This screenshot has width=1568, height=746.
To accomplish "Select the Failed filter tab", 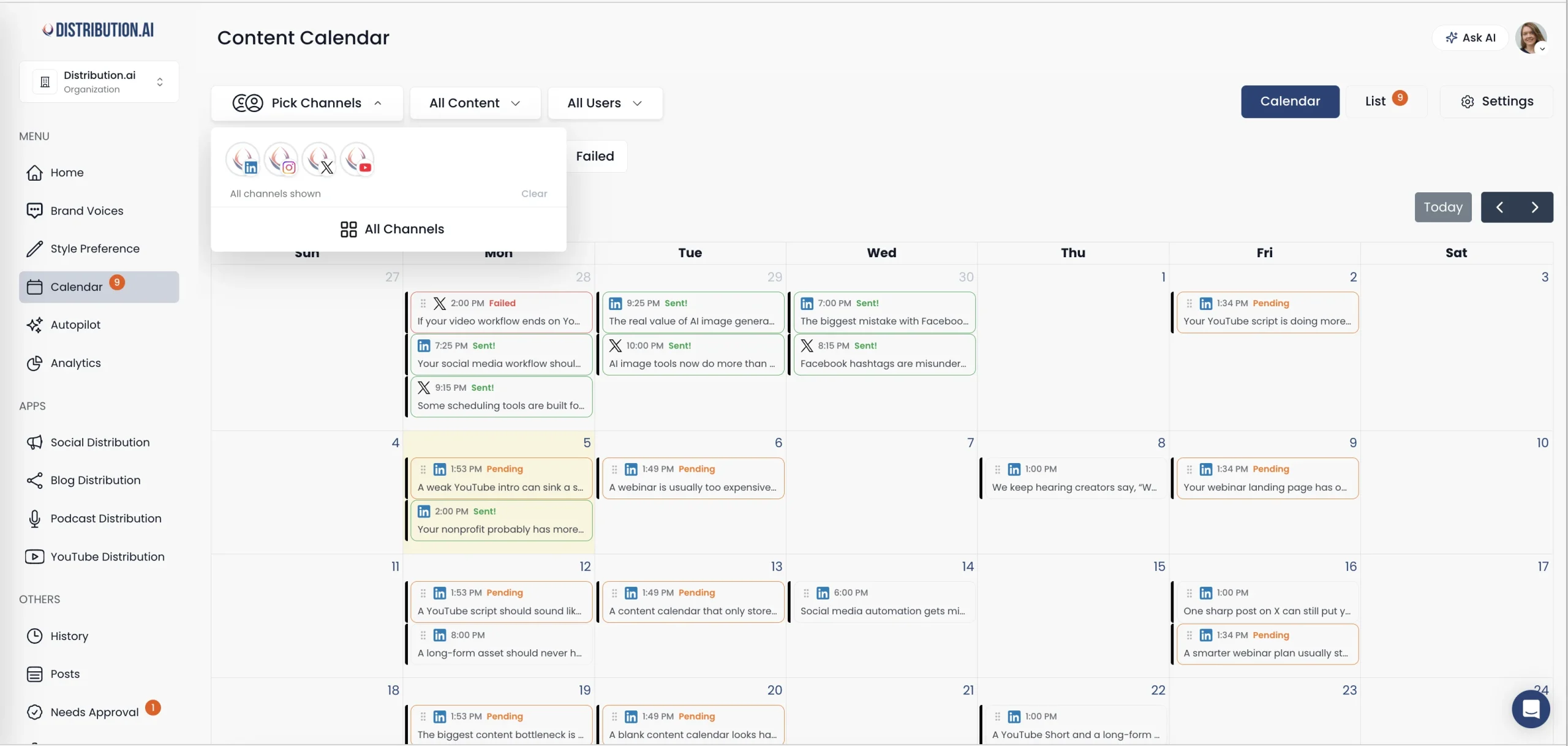I will click(x=595, y=156).
